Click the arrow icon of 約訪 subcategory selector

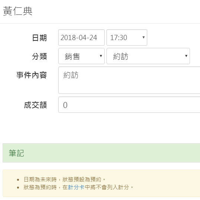pos(186,56)
